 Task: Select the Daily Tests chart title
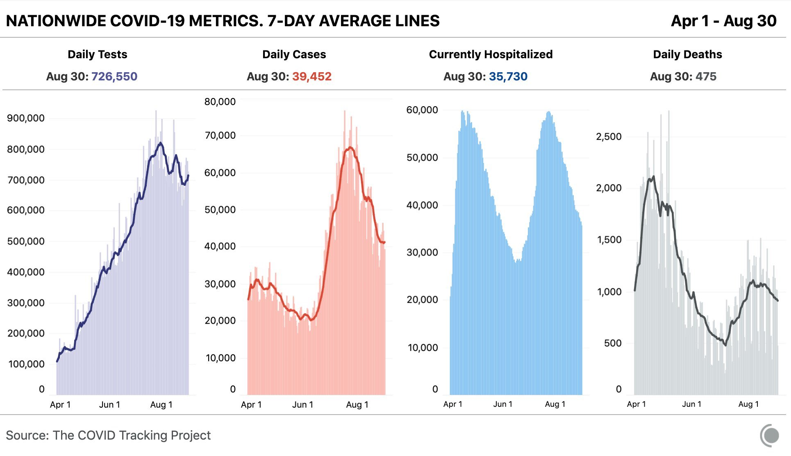click(x=98, y=55)
